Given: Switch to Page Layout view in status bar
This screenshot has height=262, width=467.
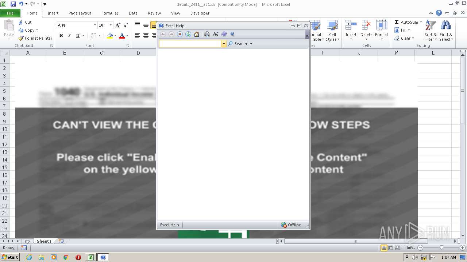Looking at the screenshot, I should pyautogui.click(x=391, y=248).
